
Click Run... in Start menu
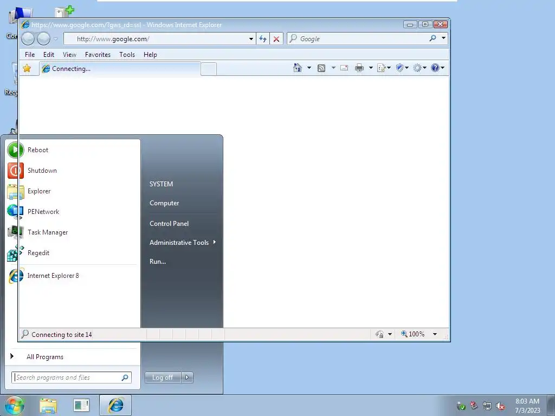click(158, 262)
